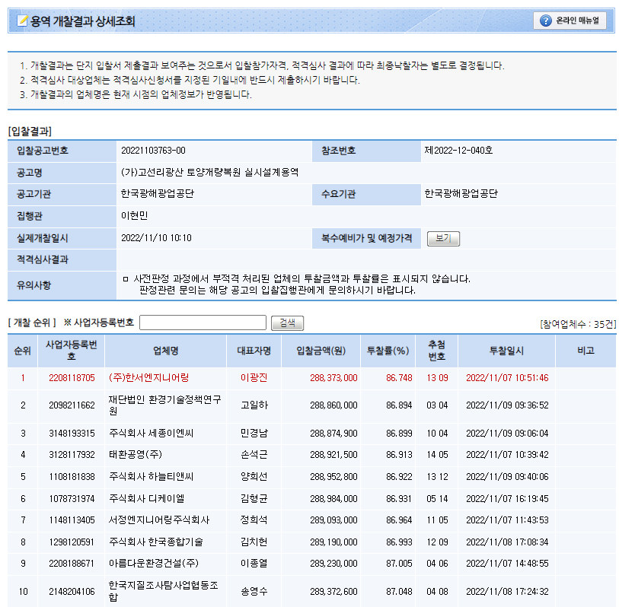Click bid amount 289,372,600
The width and height of the screenshot is (619, 607).
click(333, 592)
